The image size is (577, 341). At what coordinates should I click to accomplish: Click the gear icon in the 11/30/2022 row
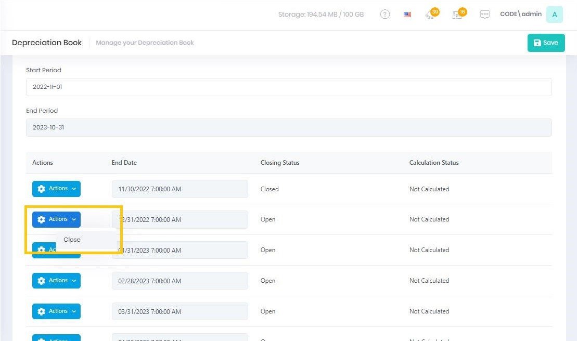pos(42,189)
